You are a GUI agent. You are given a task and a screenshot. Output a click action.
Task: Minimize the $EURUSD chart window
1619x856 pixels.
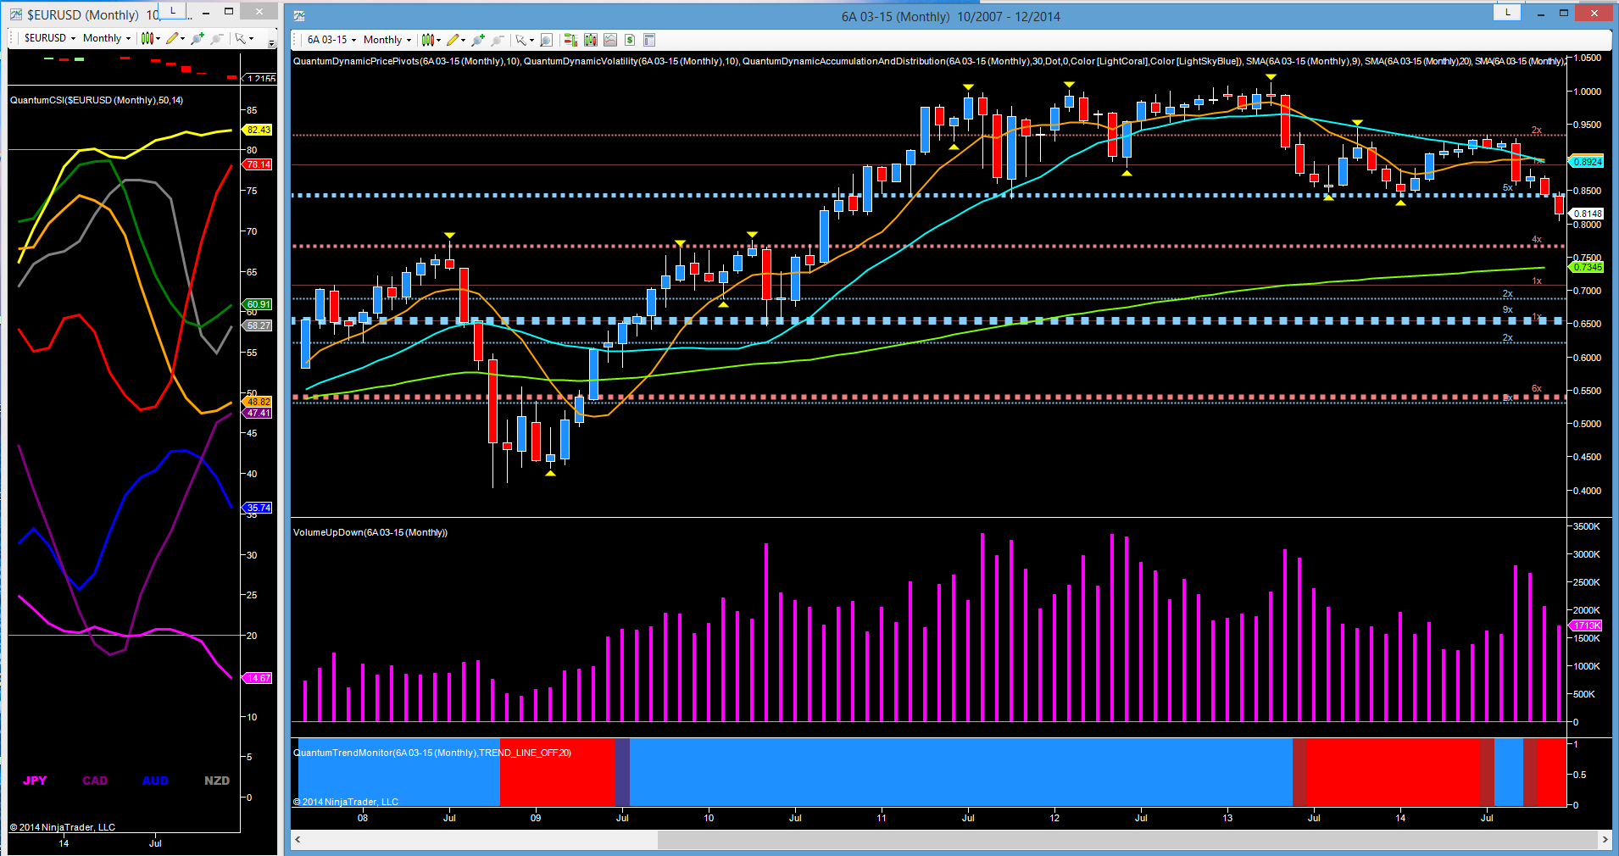click(206, 12)
